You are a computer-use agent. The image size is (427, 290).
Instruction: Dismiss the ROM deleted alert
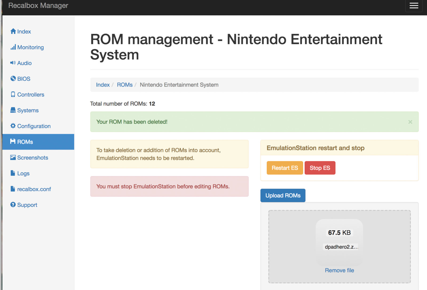410,122
